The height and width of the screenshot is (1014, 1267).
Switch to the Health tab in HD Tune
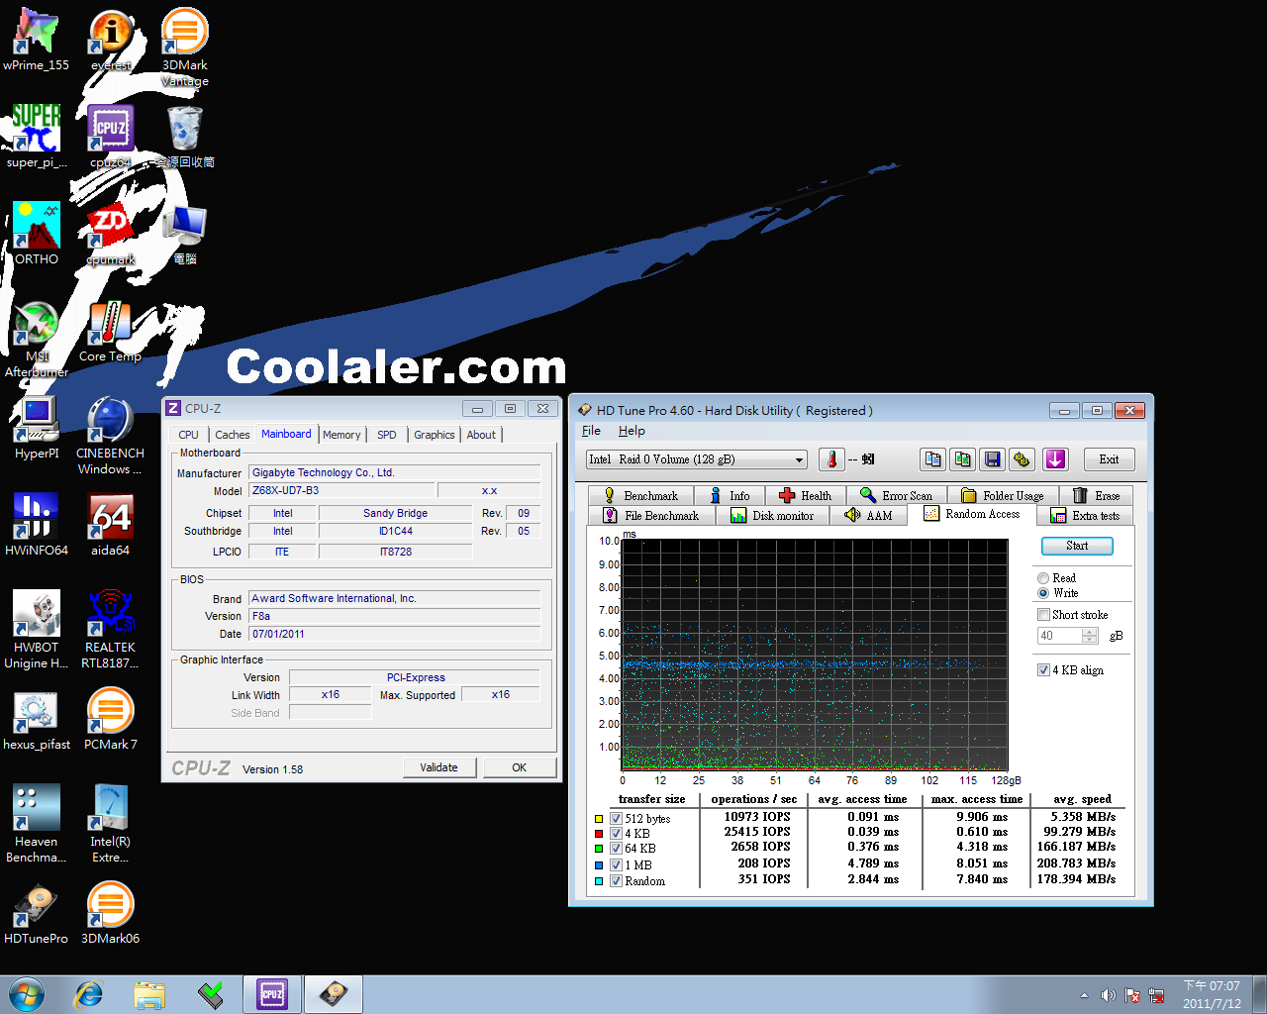(805, 496)
